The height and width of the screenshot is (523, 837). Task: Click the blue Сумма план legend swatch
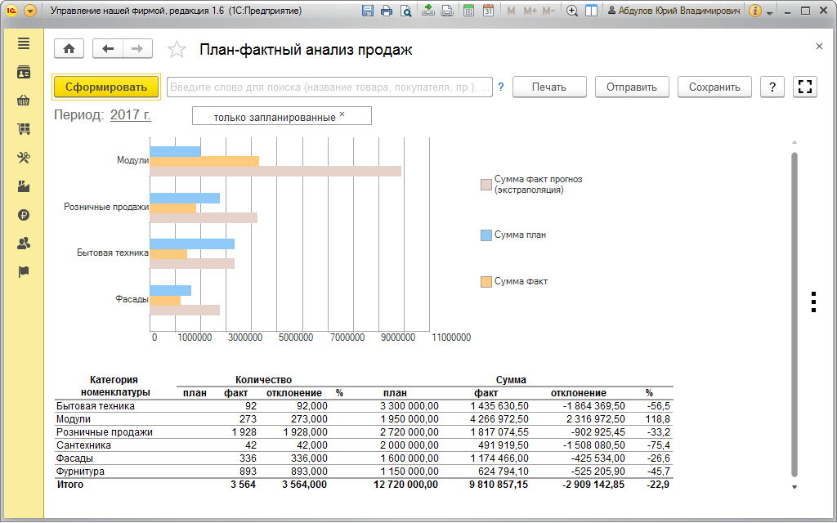pos(486,235)
